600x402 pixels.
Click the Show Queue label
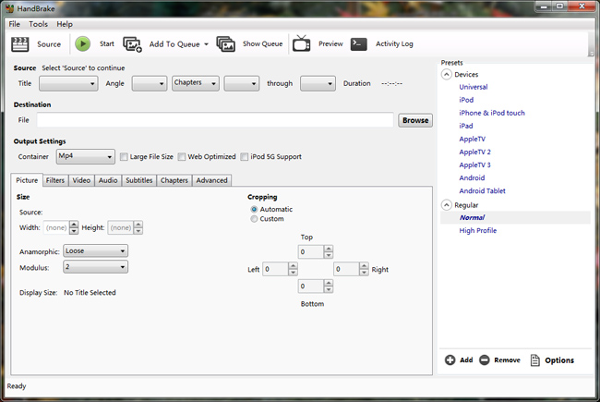coord(262,44)
